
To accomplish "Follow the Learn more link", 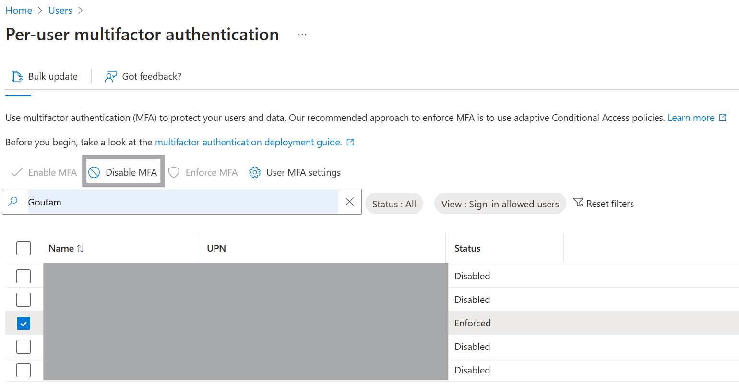I will 691,118.
